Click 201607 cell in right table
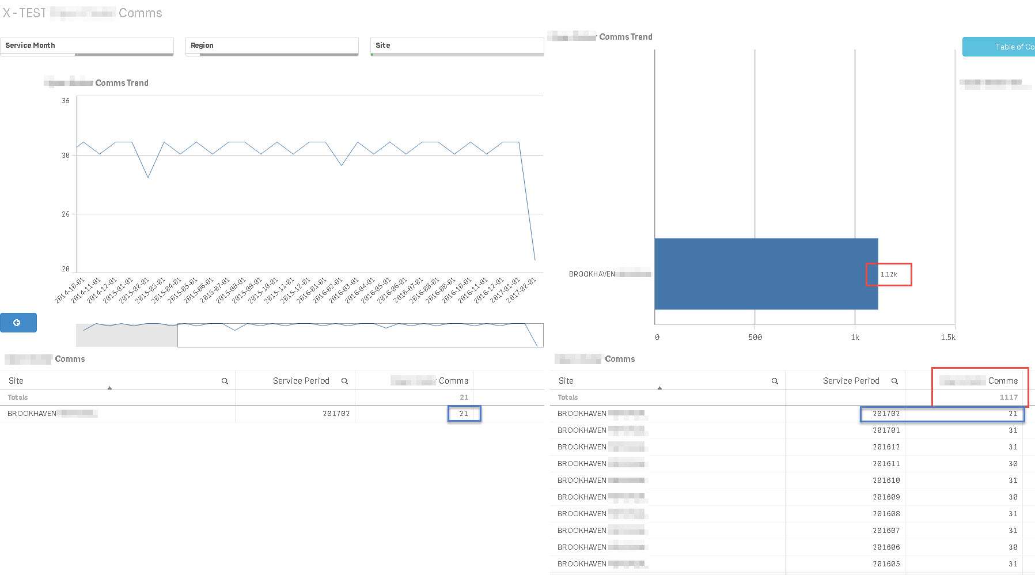The image size is (1035, 575). point(886,531)
